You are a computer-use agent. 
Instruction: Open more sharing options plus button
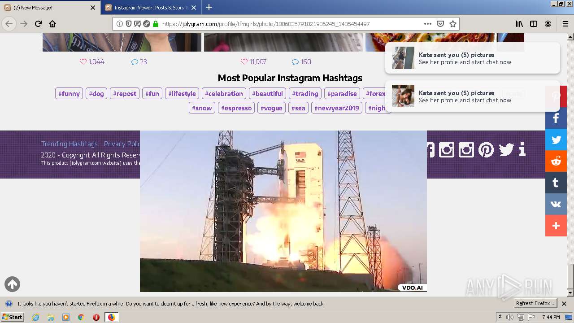tap(556, 226)
